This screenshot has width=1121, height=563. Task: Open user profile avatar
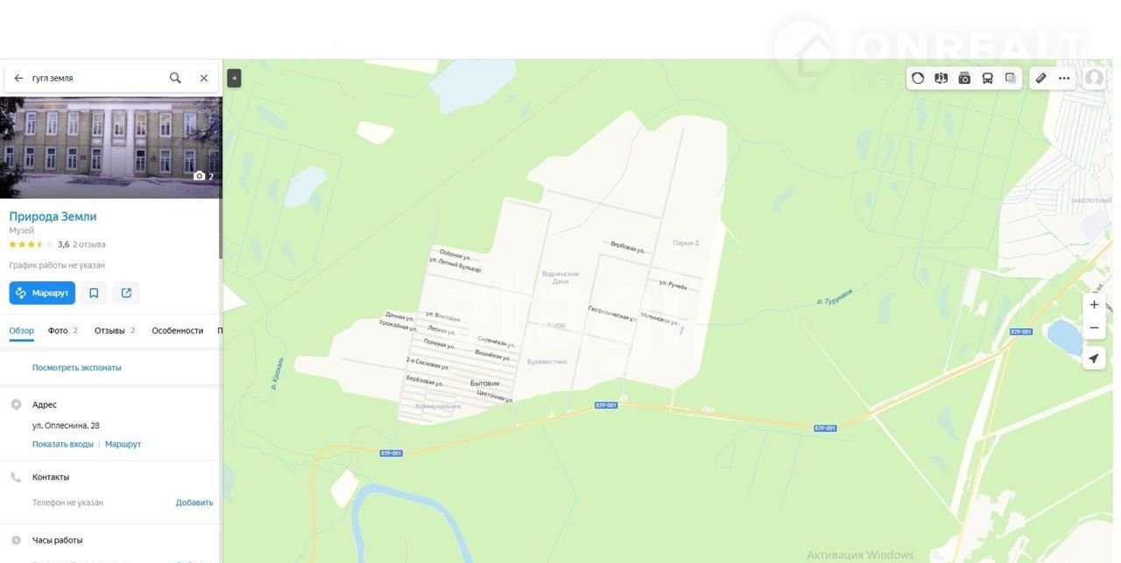[1094, 78]
